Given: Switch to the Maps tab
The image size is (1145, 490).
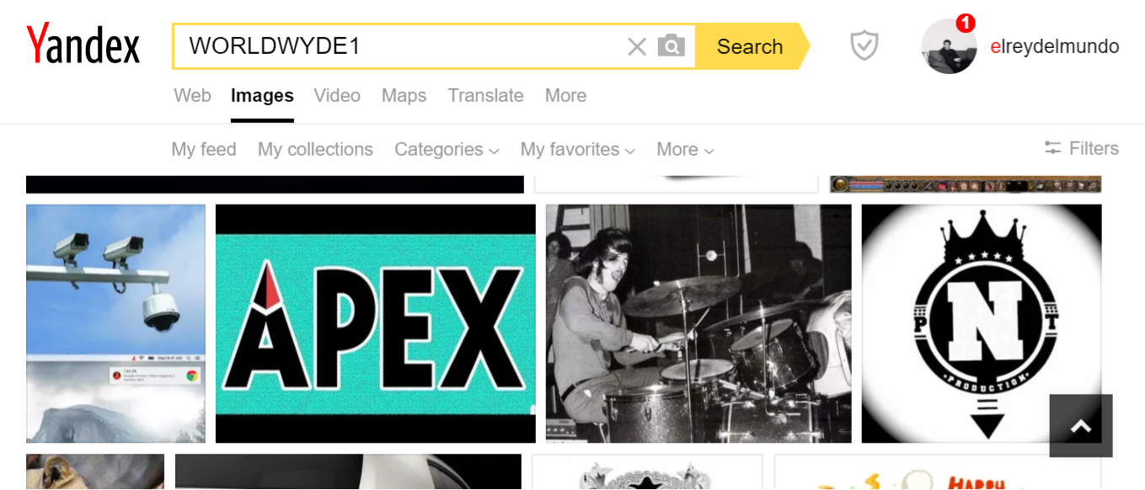Looking at the screenshot, I should pyautogui.click(x=404, y=95).
